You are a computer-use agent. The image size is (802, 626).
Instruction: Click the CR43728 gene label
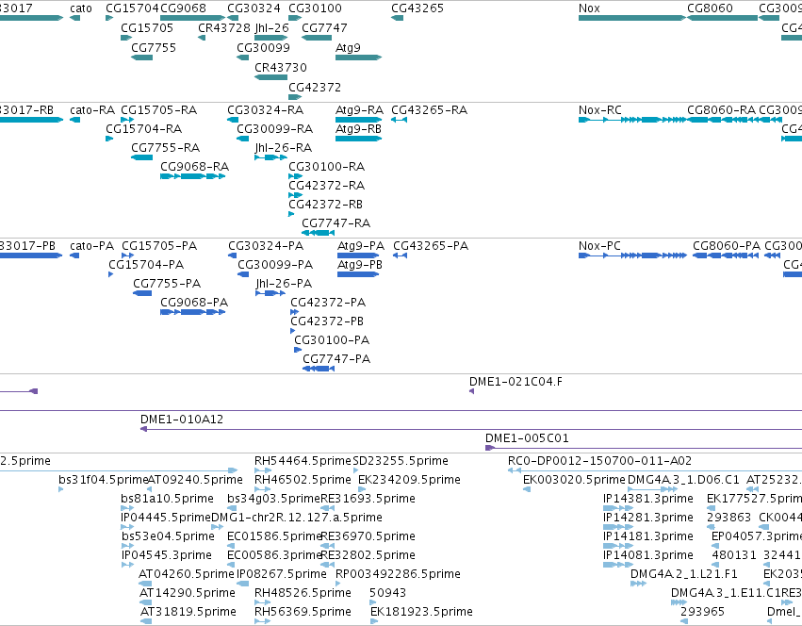click(x=224, y=28)
